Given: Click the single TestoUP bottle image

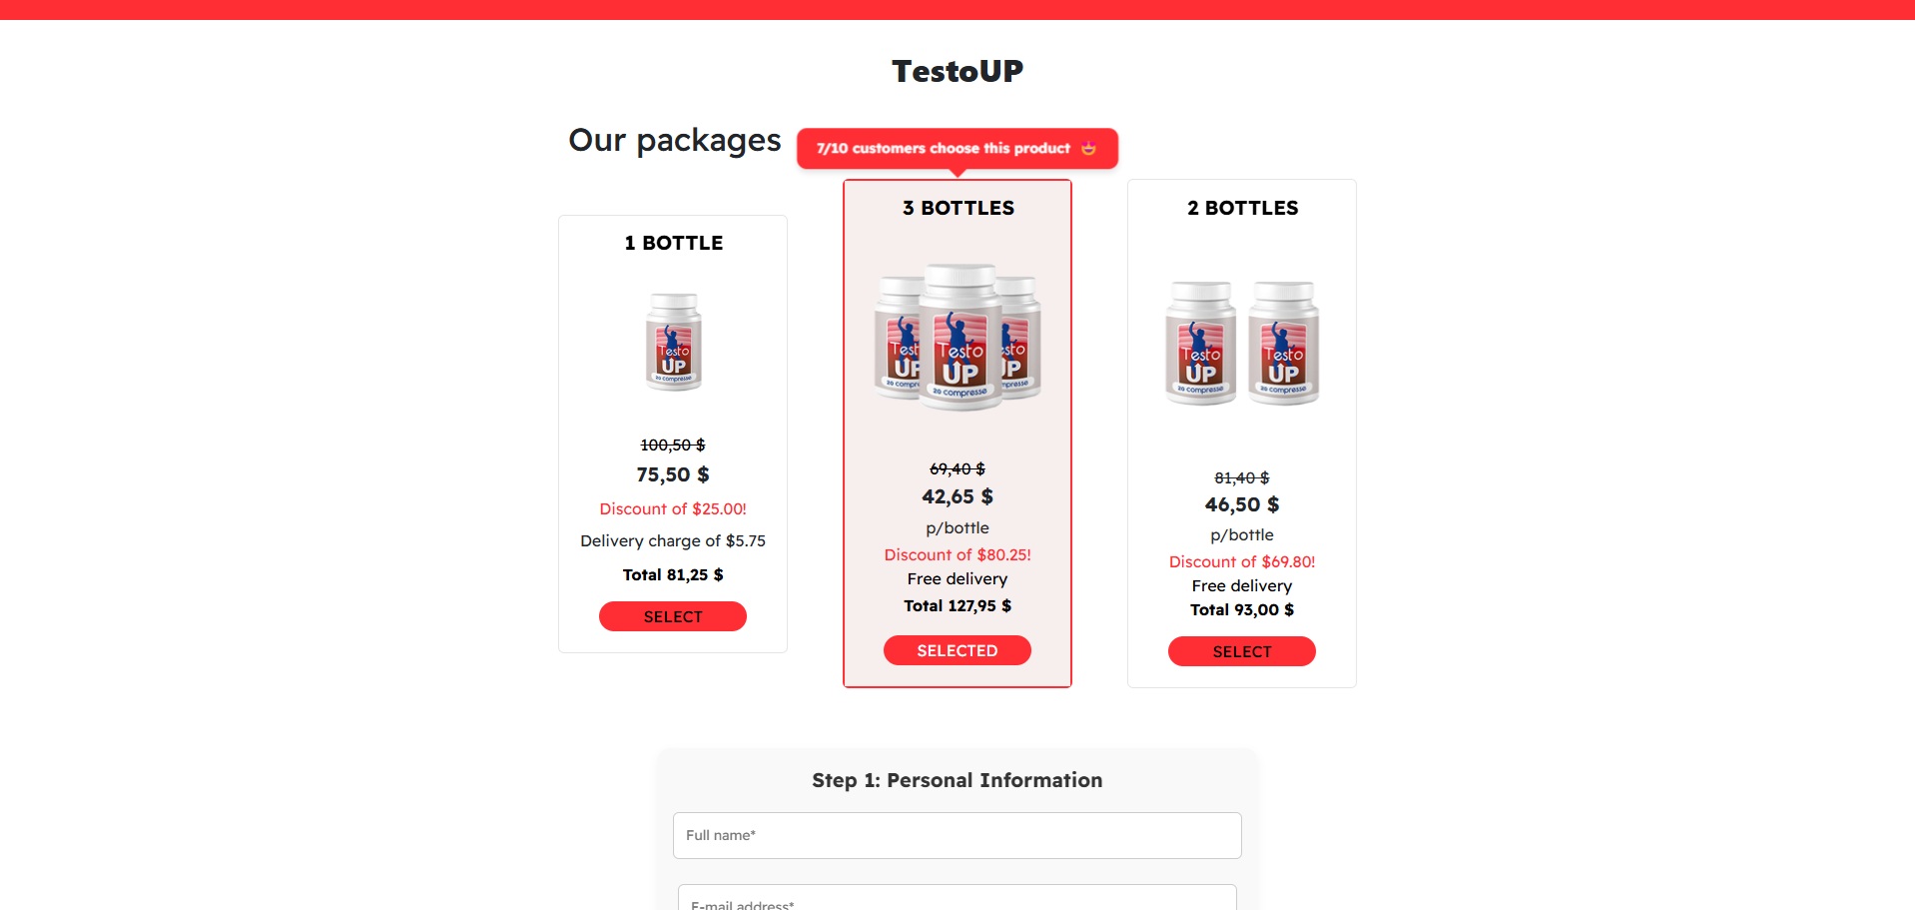Looking at the screenshot, I should coord(673,342).
